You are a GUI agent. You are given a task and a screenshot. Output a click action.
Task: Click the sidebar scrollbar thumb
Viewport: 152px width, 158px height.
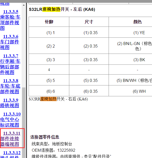tap(24, 122)
